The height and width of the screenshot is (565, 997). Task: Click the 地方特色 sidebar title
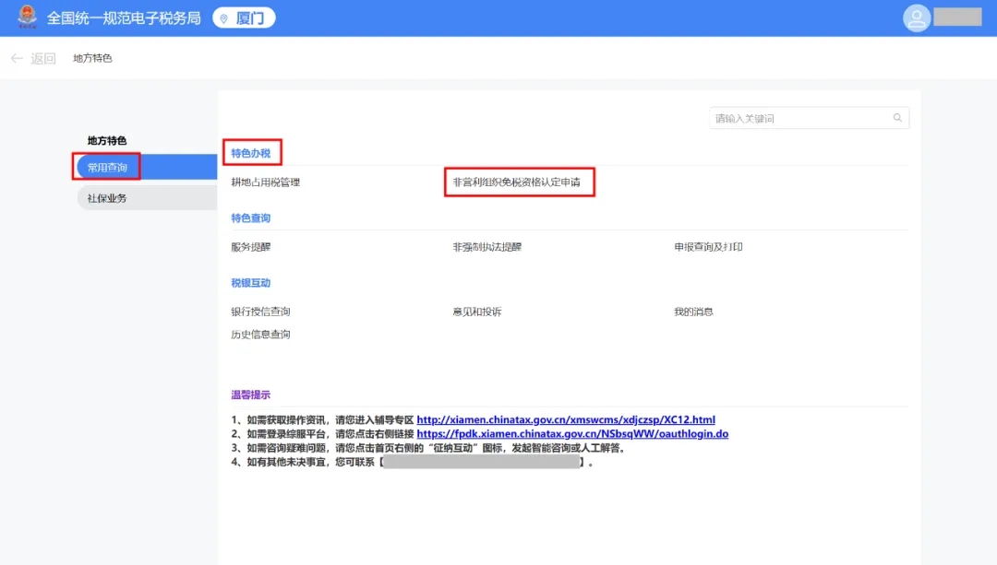[107, 140]
